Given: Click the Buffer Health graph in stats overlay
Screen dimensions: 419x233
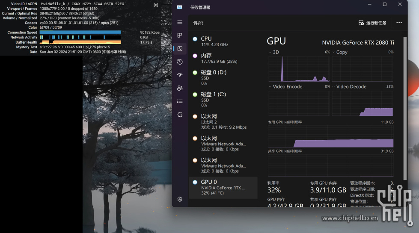Looking at the screenshot, I should 80,42.
